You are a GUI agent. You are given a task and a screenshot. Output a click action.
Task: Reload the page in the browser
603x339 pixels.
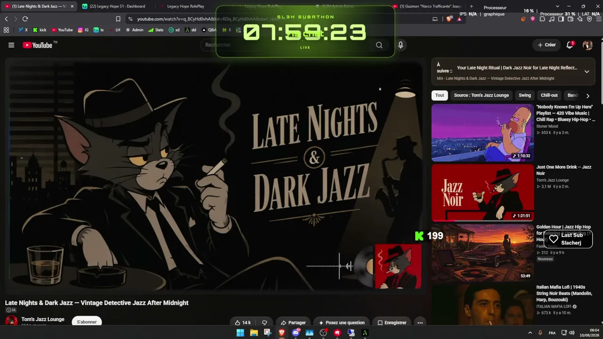click(x=25, y=19)
